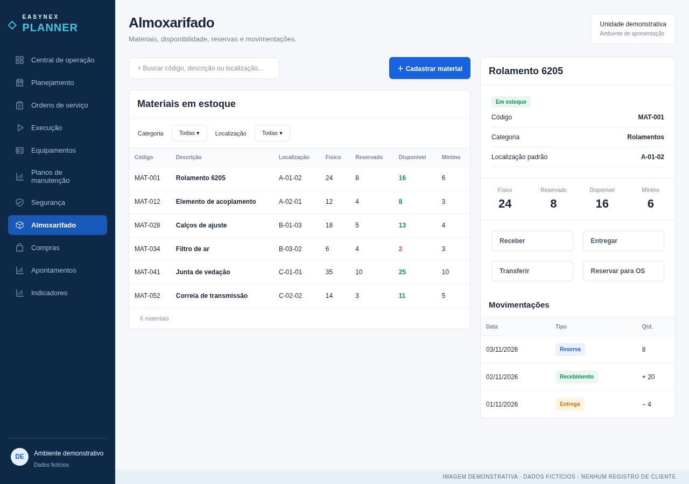Image resolution: width=689 pixels, height=484 pixels.
Task: Click the Indicadores chart icon
Action: click(19, 293)
